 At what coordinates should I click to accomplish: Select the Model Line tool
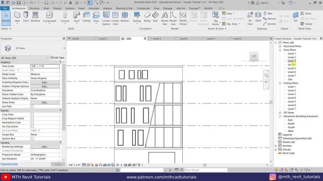coord(173,19)
